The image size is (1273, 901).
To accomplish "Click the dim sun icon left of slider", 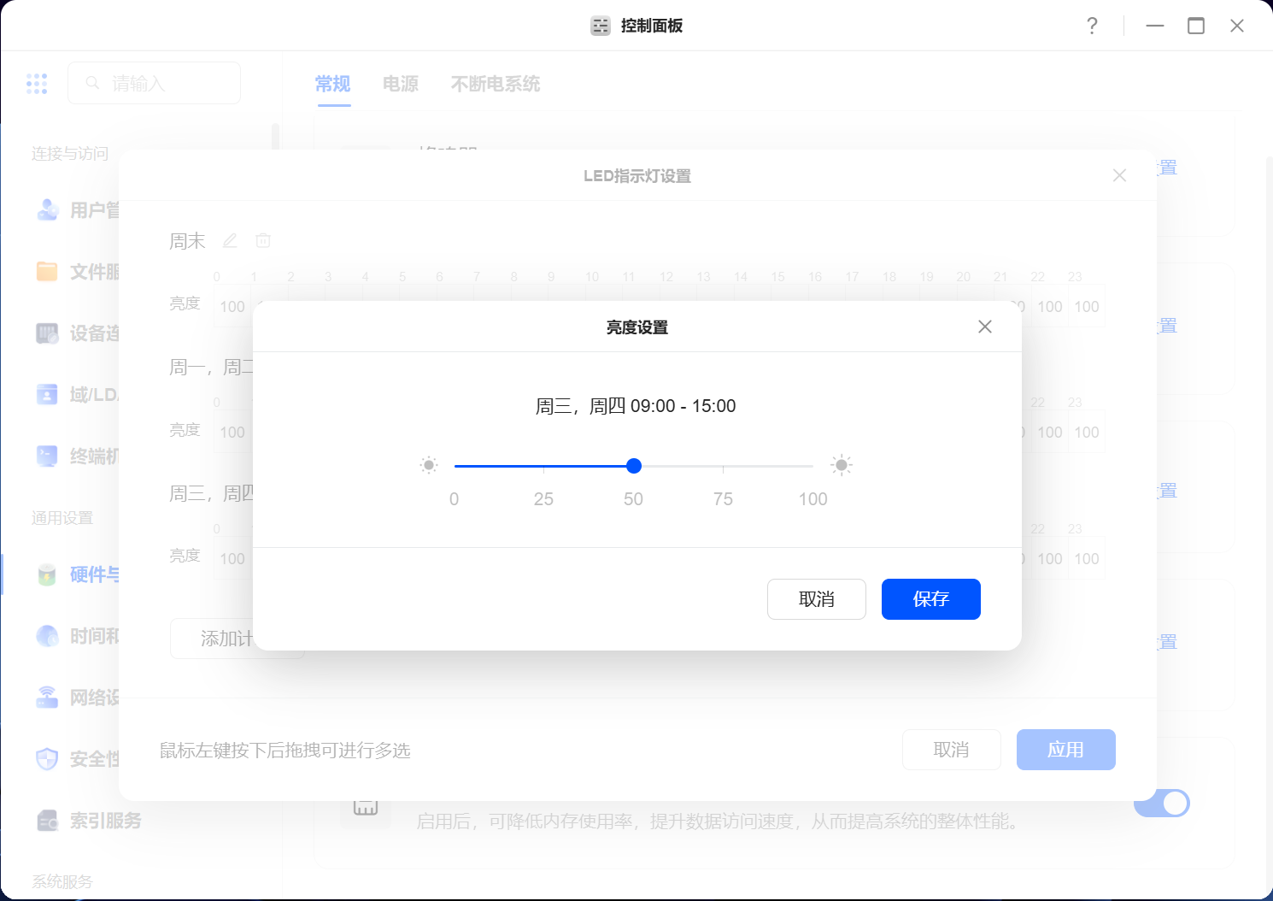I will click(429, 465).
